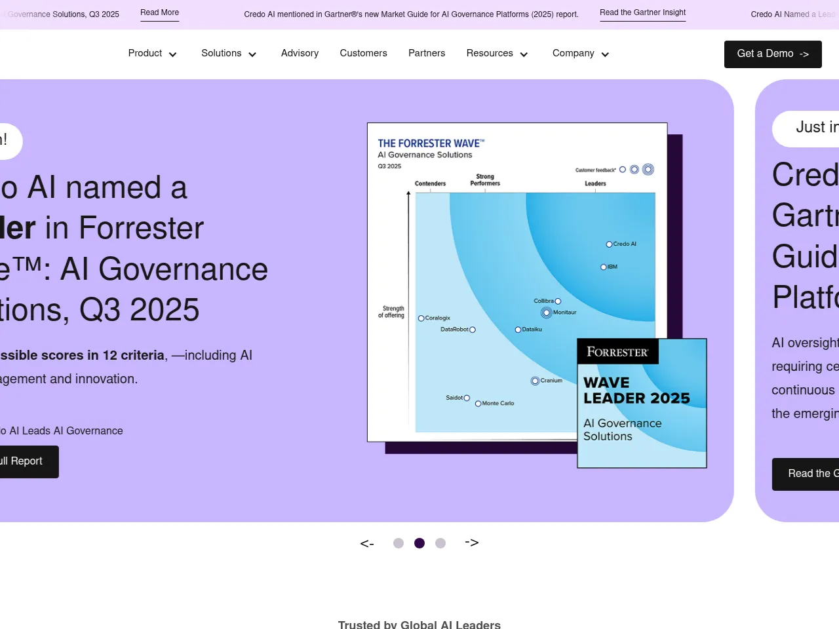Open the Customers page
Screen dimensions: 839x629
tap(363, 54)
